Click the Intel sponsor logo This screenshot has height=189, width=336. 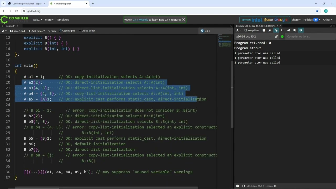click(257, 20)
